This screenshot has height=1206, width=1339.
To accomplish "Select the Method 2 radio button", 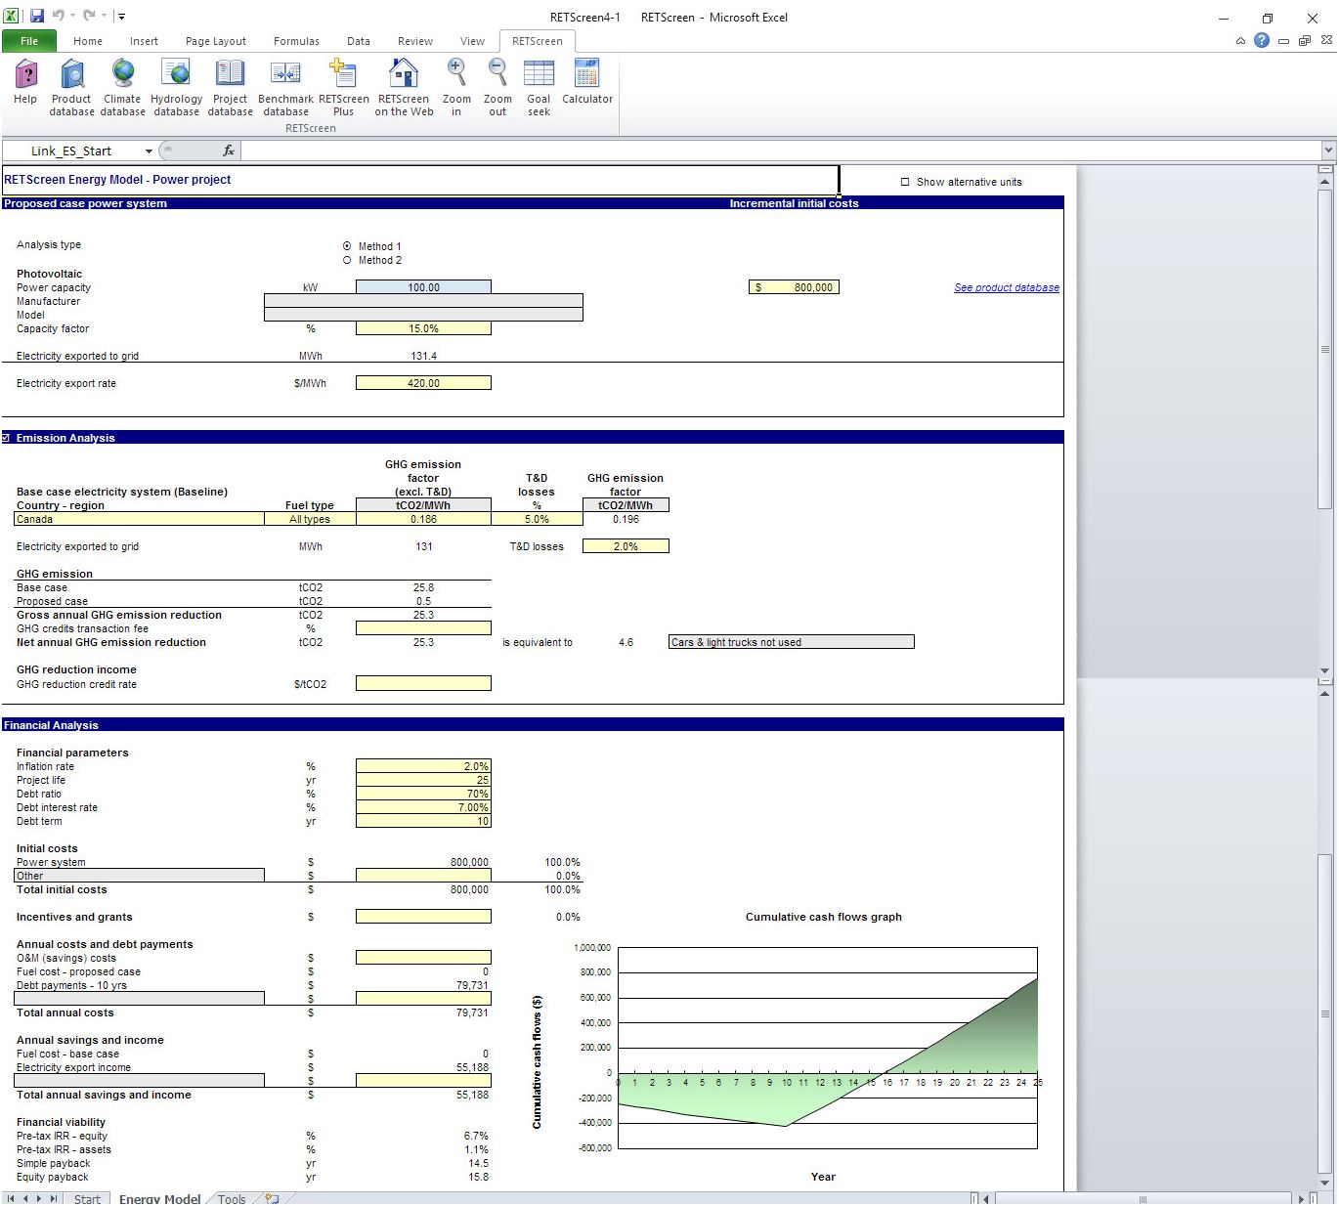I will point(347,260).
